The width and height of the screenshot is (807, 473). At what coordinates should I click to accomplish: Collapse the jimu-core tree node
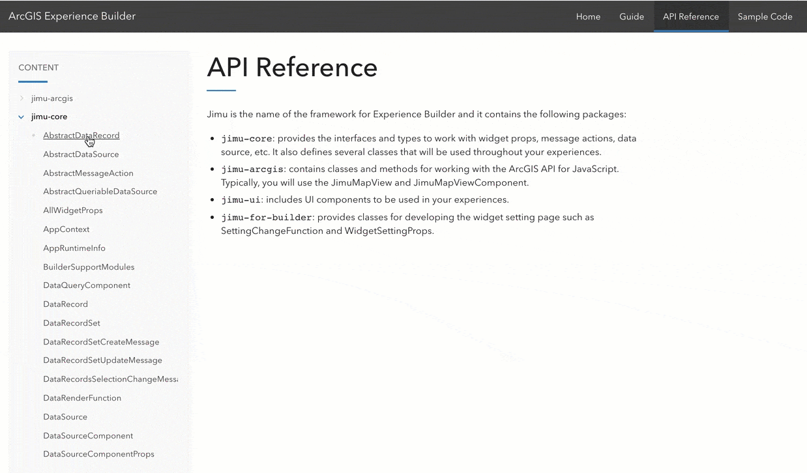click(x=21, y=117)
